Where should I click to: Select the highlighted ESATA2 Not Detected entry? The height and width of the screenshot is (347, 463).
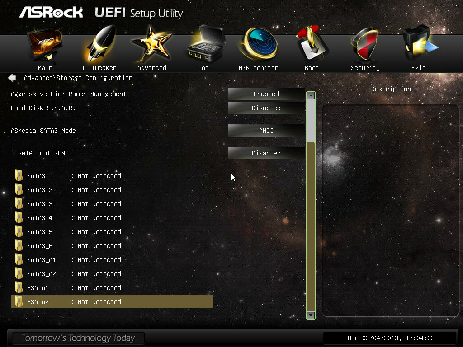[x=112, y=301]
